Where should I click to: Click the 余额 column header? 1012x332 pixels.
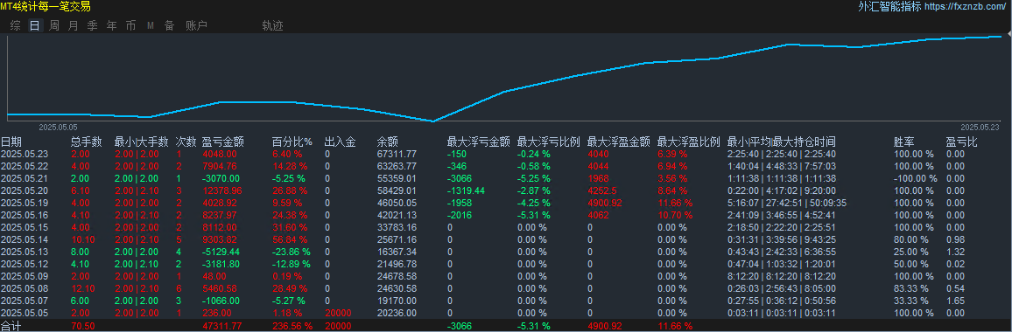tap(387, 142)
